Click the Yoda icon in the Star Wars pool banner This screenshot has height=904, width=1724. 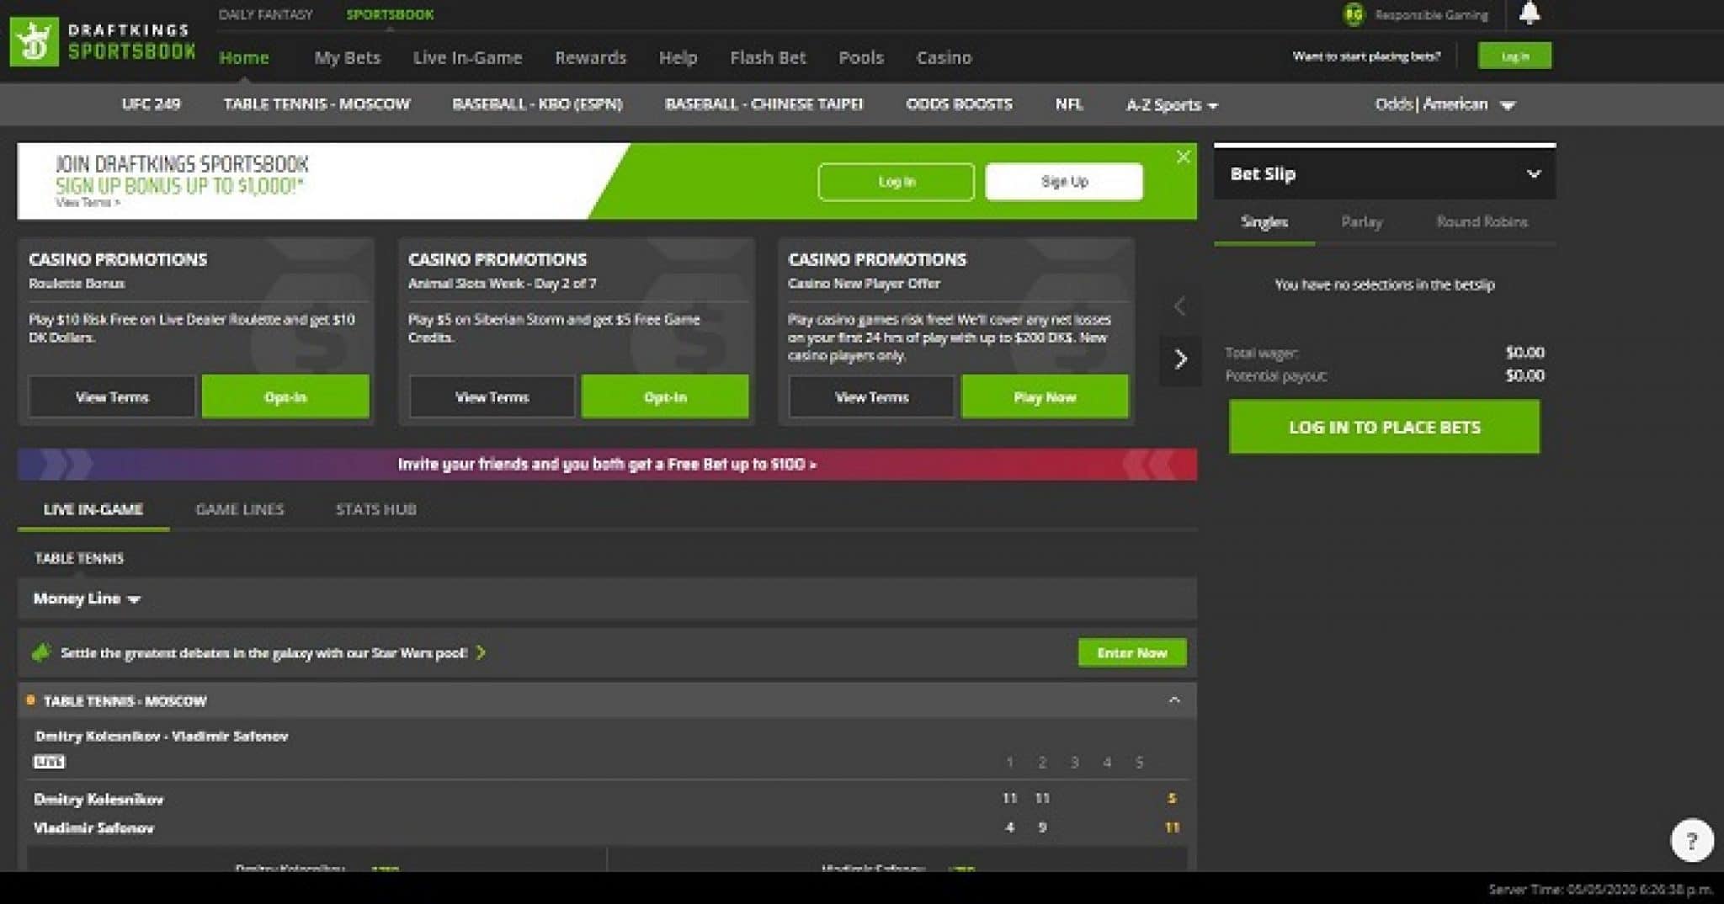40,651
